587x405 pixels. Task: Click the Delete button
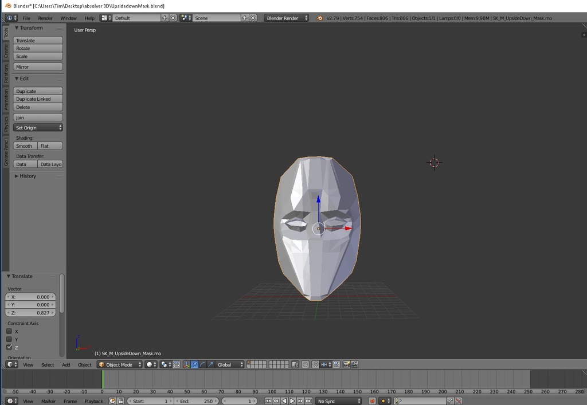[38, 107]
